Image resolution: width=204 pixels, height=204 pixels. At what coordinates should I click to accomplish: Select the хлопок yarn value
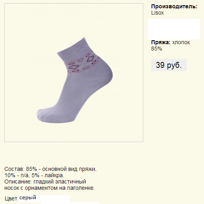181,43
